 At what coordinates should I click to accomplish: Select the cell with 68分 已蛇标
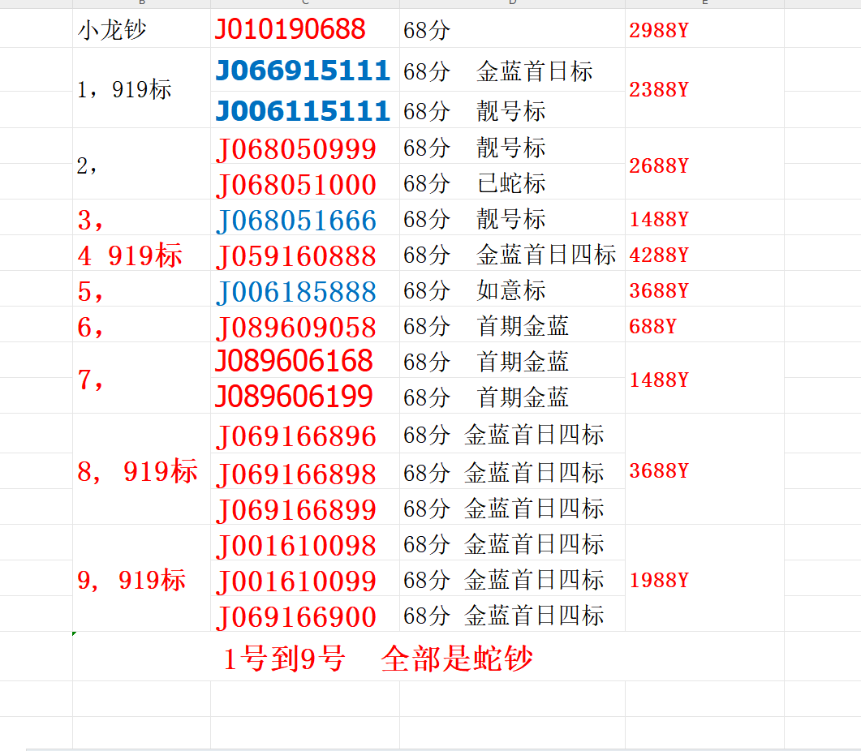click(474, 184)
